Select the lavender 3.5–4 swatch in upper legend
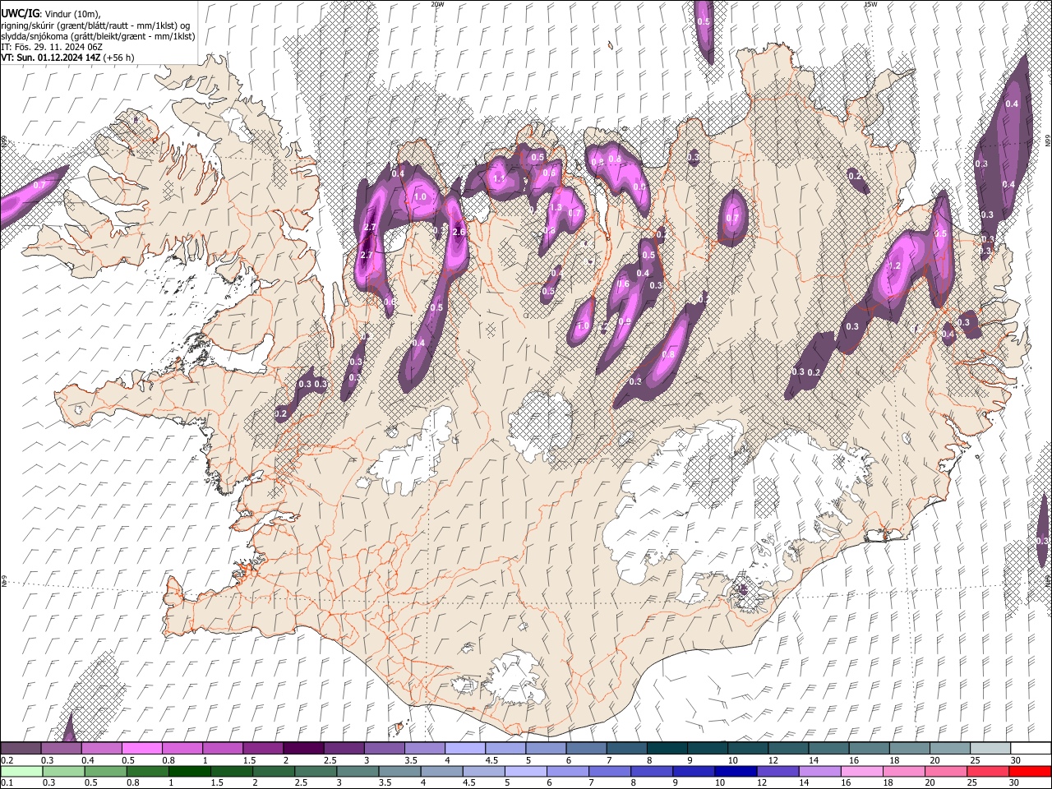This screenshot has height=789, width=1052. tap(424, 749)
